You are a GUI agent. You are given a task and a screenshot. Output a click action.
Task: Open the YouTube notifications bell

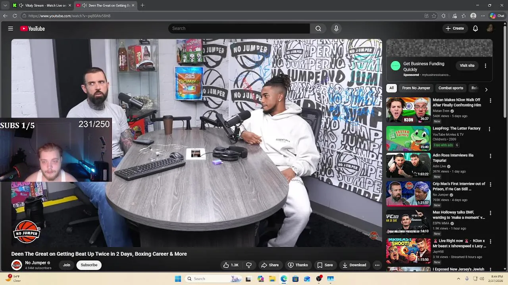click(x=475, y=28)
